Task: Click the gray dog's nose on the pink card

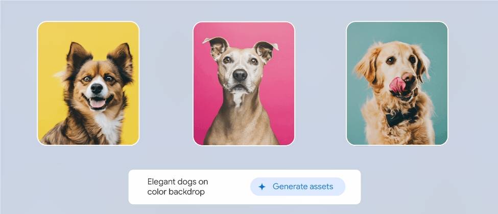Action: pos(240,75)
